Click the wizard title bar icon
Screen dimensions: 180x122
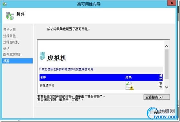[5, 4]
